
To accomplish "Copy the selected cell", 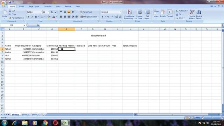I will click(13, 14).
